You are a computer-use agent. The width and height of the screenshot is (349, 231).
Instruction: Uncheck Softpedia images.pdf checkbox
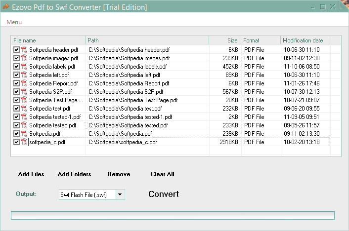[x=16, y=58]
